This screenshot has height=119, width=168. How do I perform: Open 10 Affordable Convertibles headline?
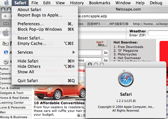59,103
